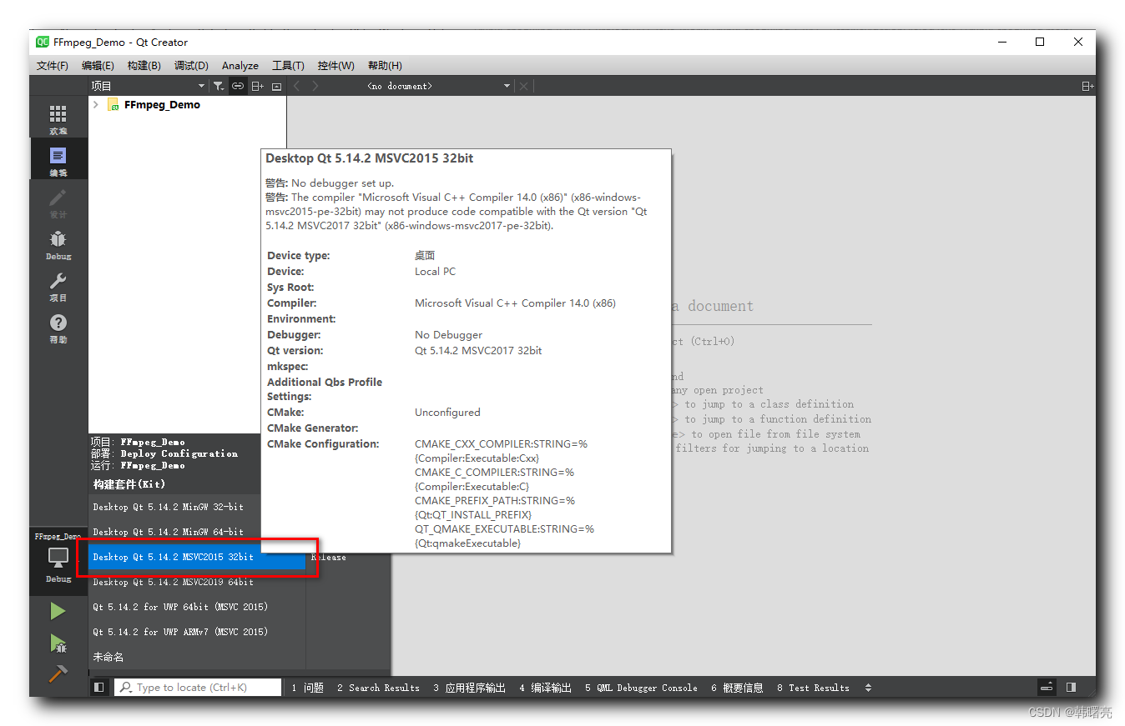Viewport: 1125px width, 726px height.
Task: Toggle the filter icon in project pane toolbar
Action: [218, 85]
